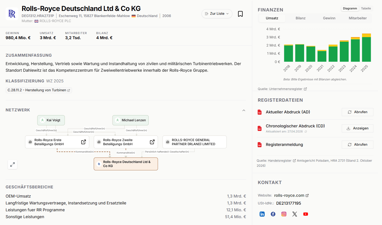Screen dimensions: 382x225
Task: Click Anzeigen for Chronologischer Abdruck (CD)
Action: click(357, 128)
